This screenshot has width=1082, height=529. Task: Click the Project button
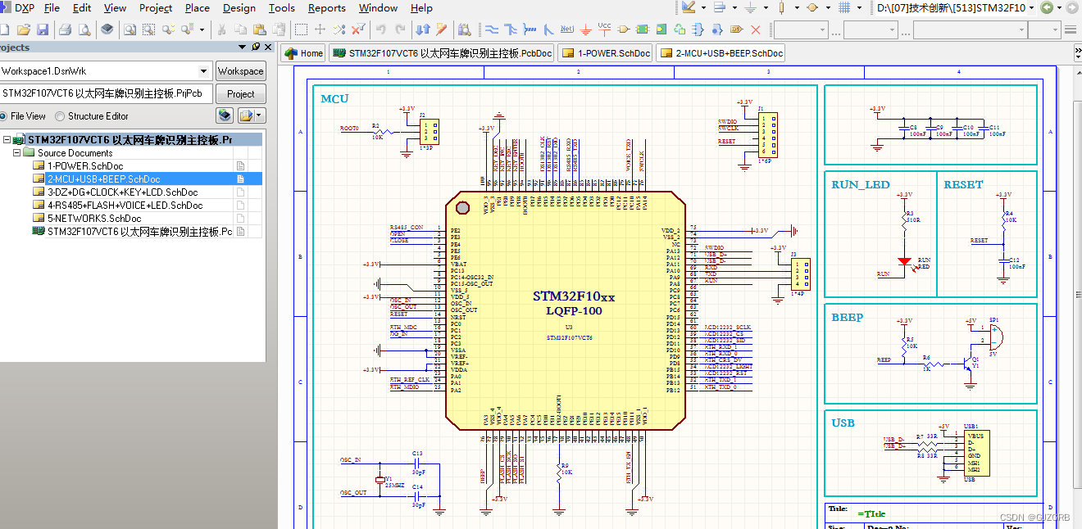tap(241, 93)
